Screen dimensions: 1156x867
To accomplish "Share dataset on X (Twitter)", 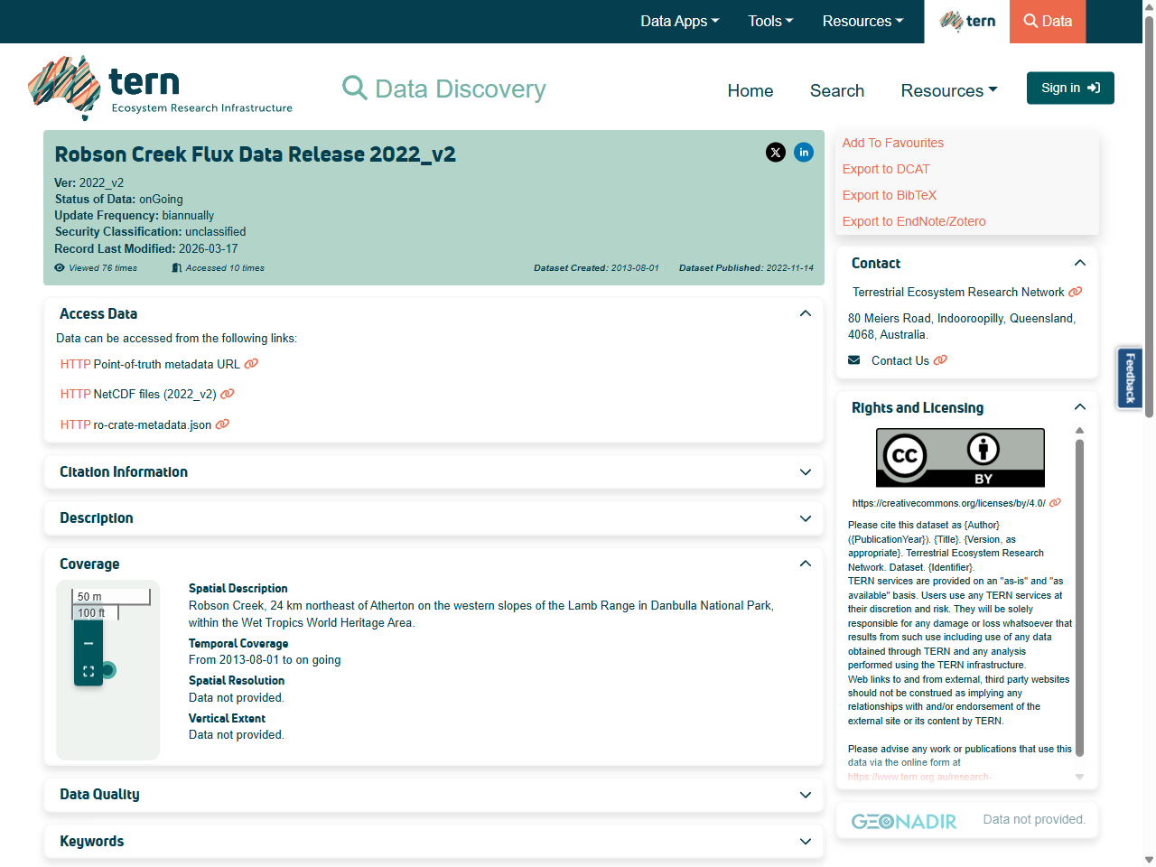I will coord(776,153).
